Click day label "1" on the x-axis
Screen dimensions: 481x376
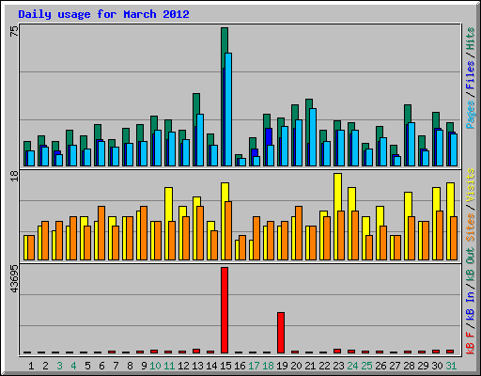[x=31, y=366]
